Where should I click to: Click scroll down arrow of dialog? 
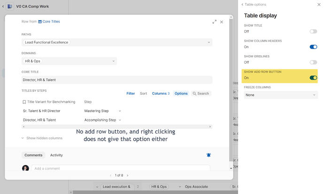231,168
